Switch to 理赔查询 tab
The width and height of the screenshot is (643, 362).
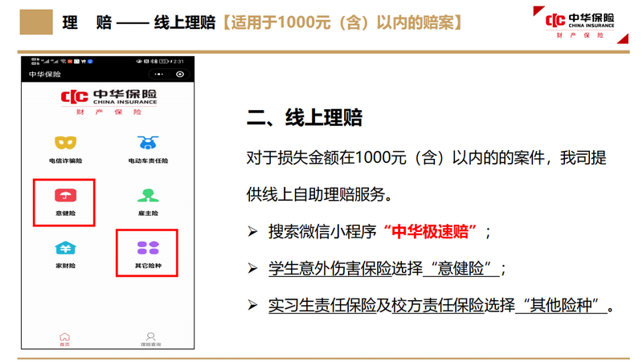151,339
